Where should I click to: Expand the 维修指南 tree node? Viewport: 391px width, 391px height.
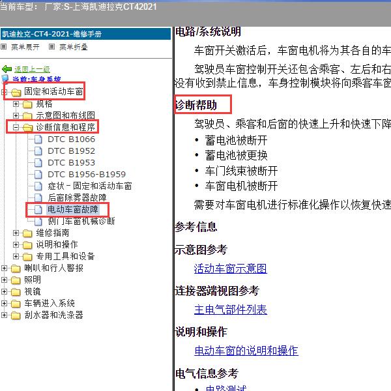[16, 233]
